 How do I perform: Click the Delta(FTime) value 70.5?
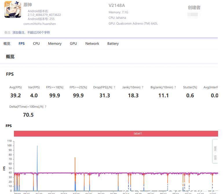(x=28, y=115)
